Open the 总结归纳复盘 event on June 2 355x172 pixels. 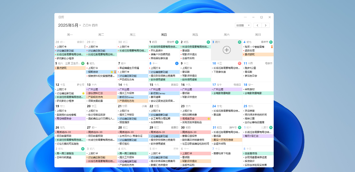click(x=70, y=157)
